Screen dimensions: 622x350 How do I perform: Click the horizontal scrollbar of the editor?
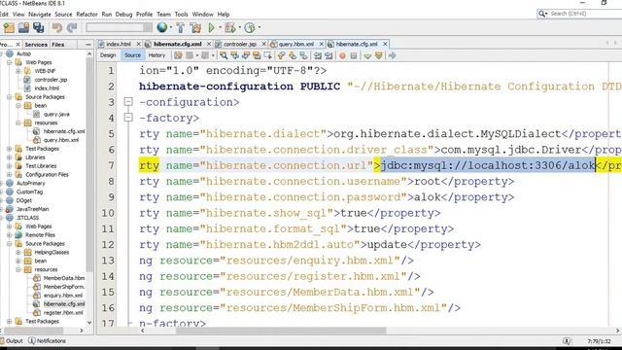[281, 331]
